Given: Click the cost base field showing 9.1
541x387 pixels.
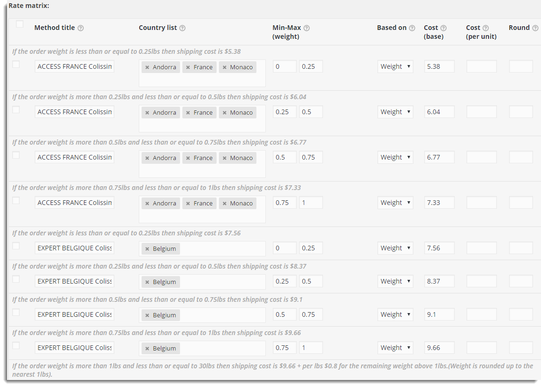Looking at the screenshot, I should coord(439,314).
